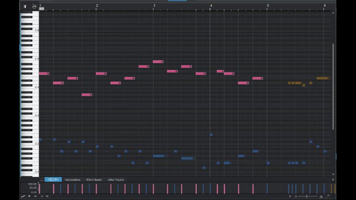The height and width of the screenshot is (200, 356).
Task: Switch to piano view keyboard icon
Action: (x=25, y=6)
